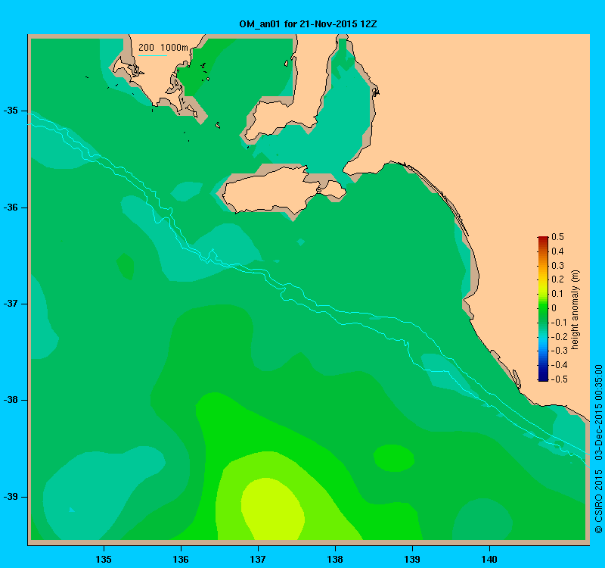The image size is (605, 568).
Task: Click the 0 value on the colorbar
Action: click(x=554, y=308)
